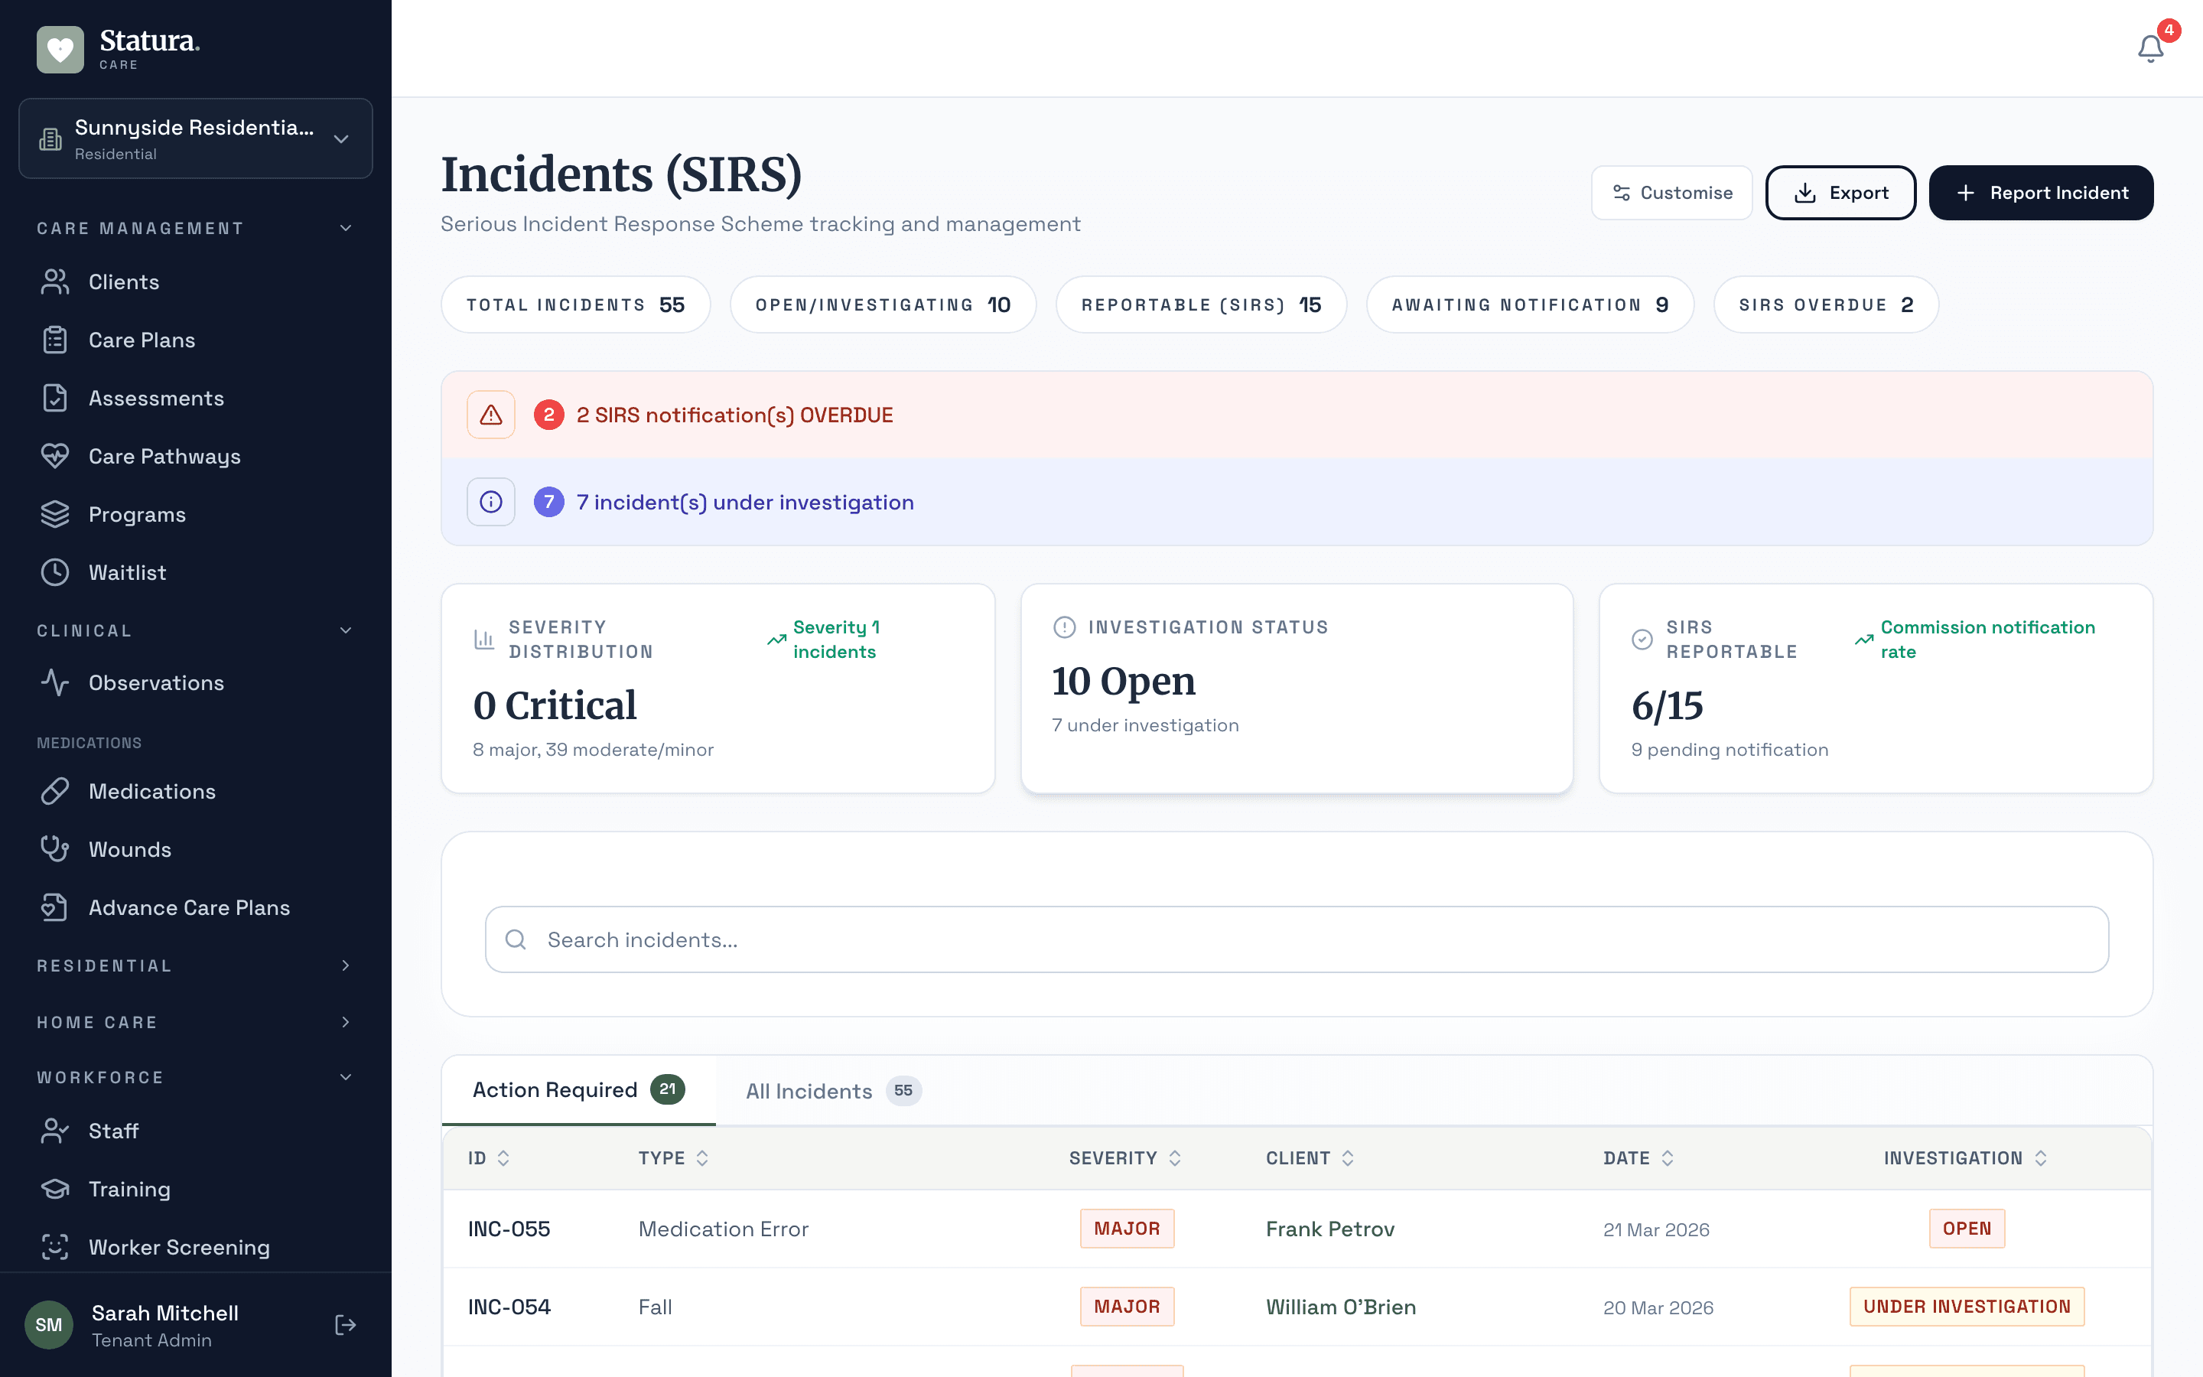Select the Advance Care Plans icon
The height and width of the screenshot is (1377, 2203).
54,907
